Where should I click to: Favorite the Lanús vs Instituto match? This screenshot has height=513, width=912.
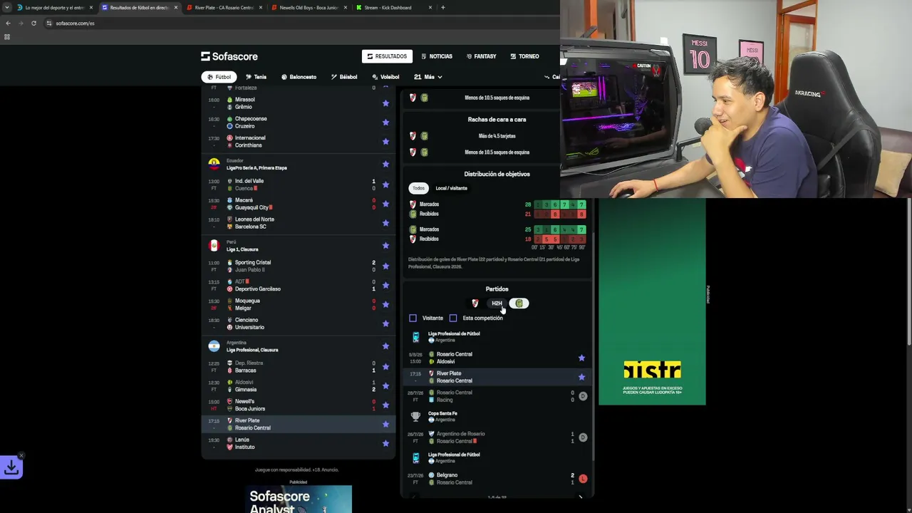click(385, 443)
